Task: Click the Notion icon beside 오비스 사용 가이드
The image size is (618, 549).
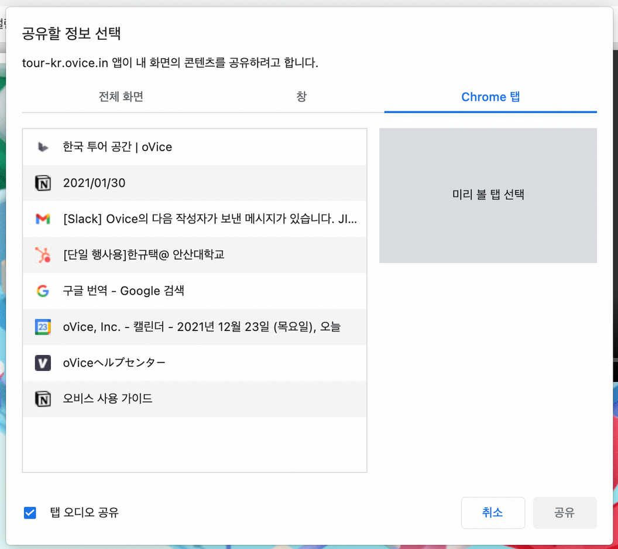Action: pyautogui.click(x=43, y=398)
